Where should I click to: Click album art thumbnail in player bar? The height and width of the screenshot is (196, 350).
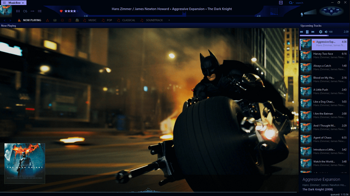6,11
